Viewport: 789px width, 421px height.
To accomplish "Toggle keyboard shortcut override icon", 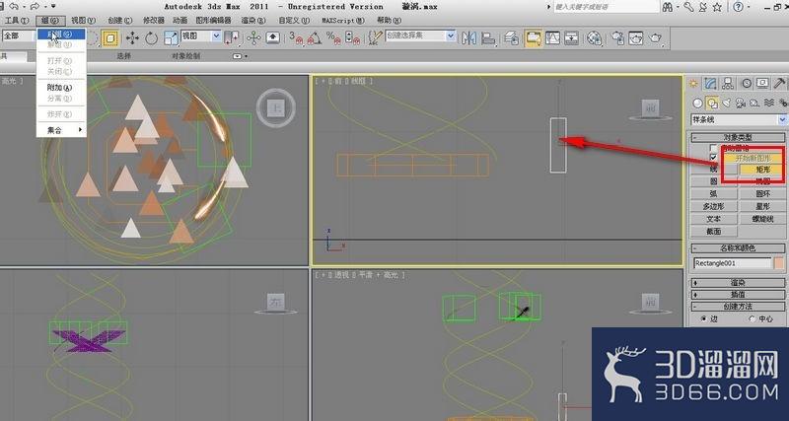I will pos(273,37).
